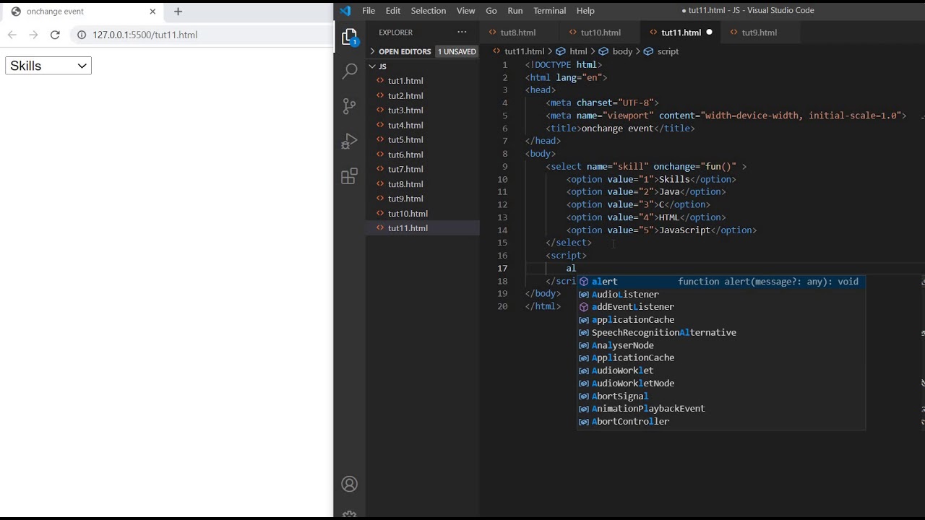Close the onchange event browser tab
This screenshot has height=520, width=925.
pos(152,12)
